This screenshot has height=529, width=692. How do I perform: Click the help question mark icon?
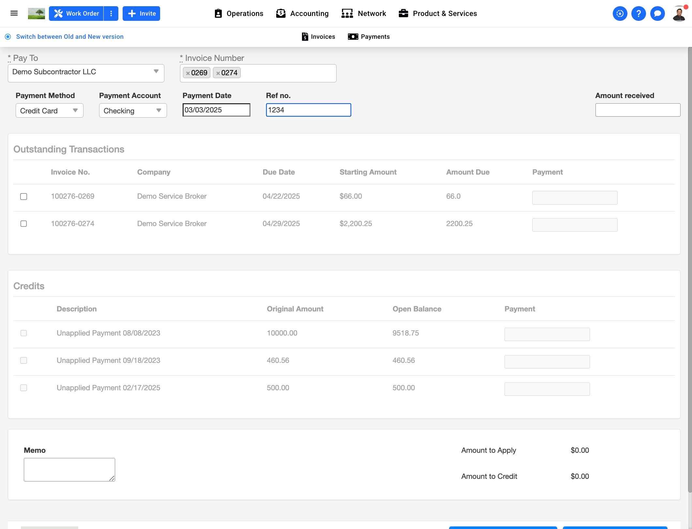(x=639, y=14)
